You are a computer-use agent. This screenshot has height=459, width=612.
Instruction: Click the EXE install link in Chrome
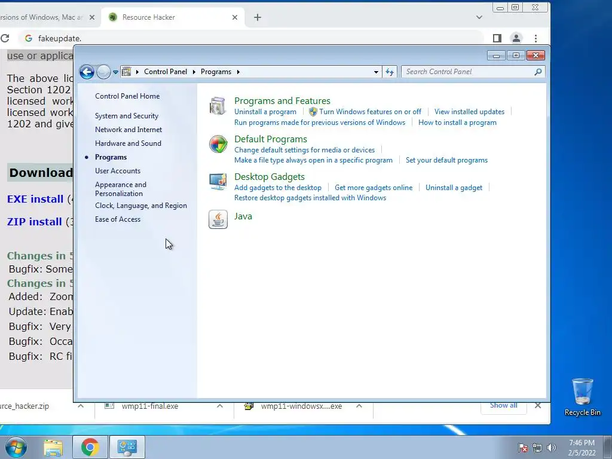click(x=35, y=199)
